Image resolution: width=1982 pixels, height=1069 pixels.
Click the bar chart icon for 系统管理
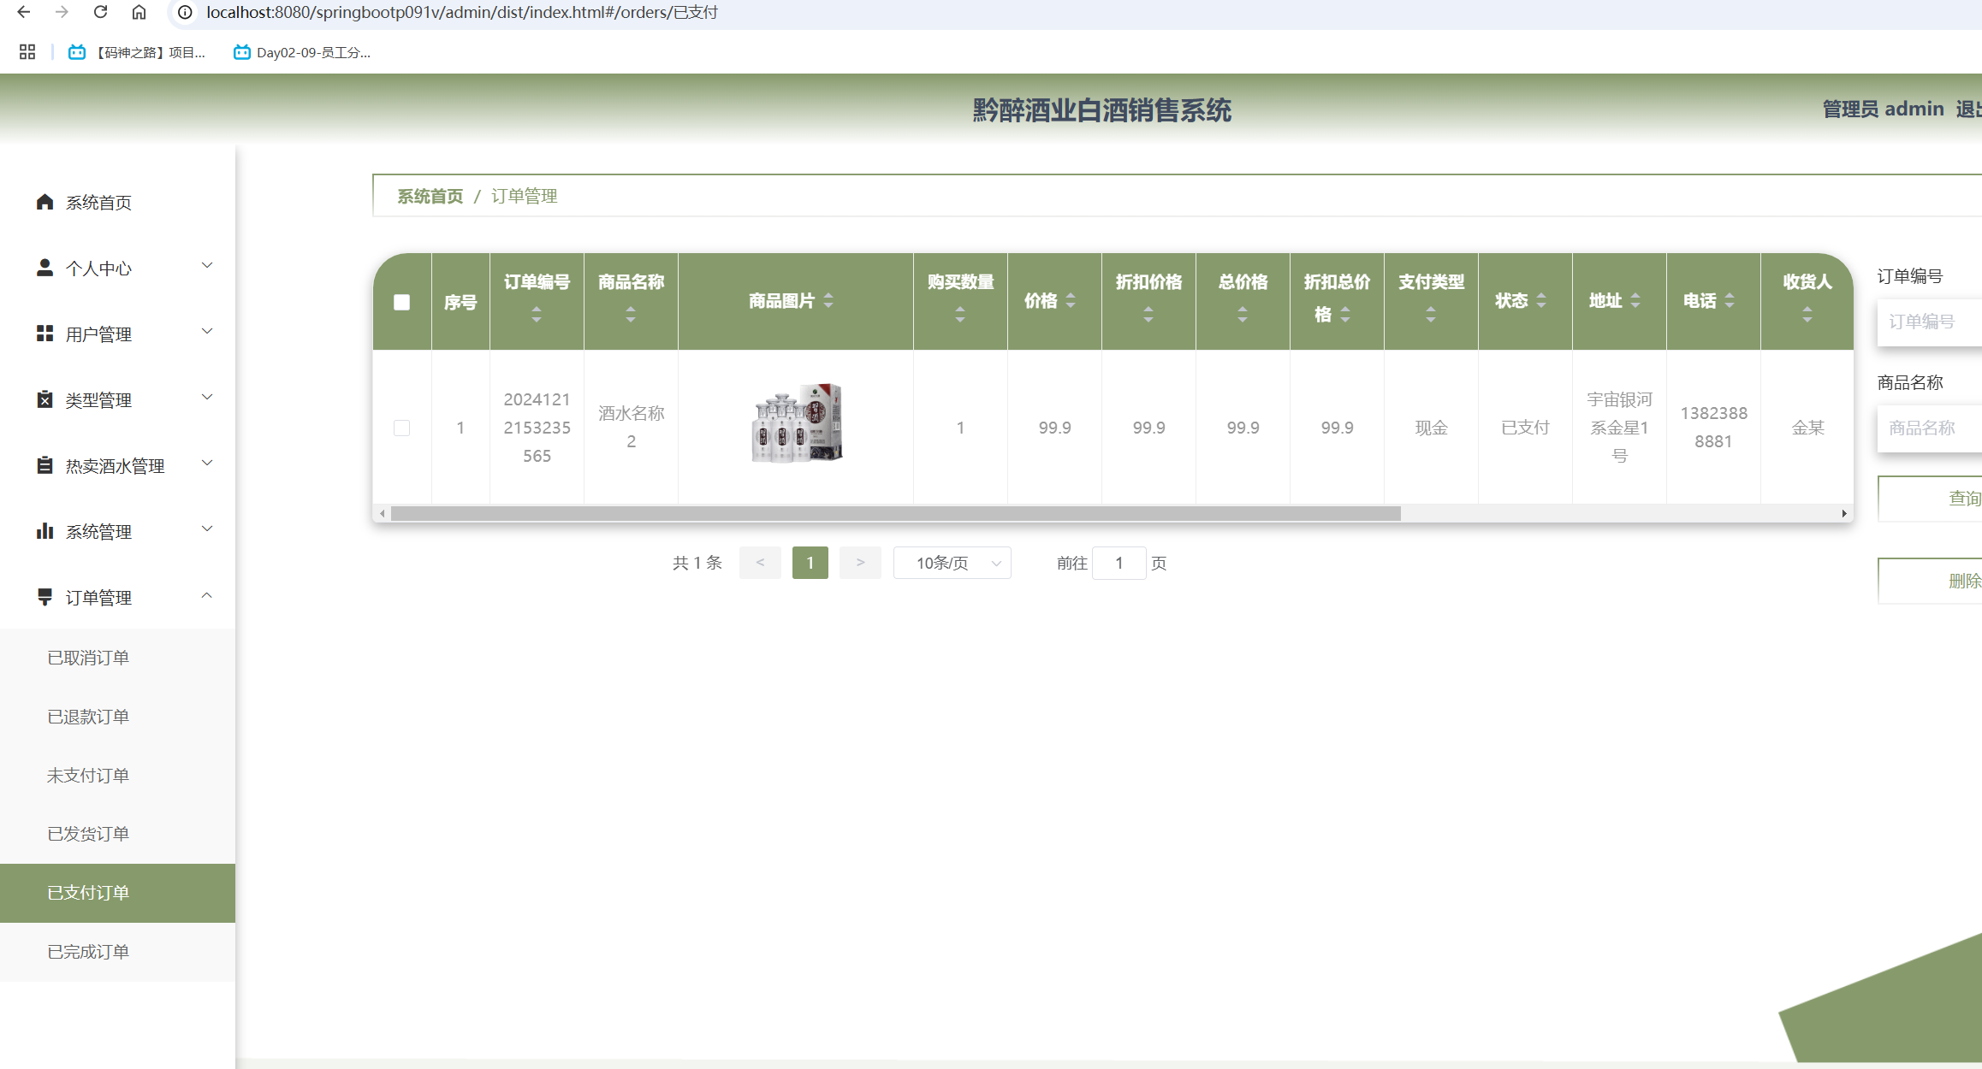[x=45, y=531]
